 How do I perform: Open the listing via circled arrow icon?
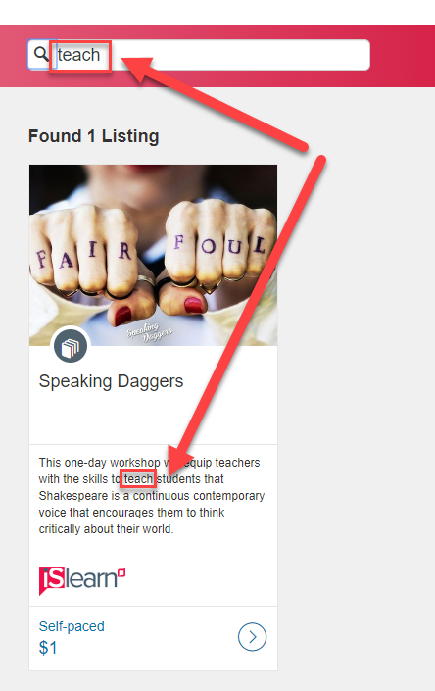coord(253,637)
